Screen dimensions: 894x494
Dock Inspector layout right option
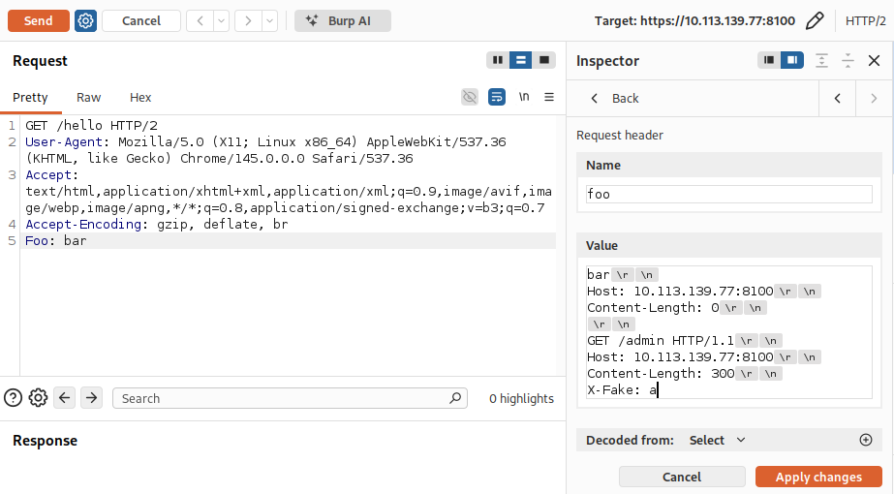[792, 60]
